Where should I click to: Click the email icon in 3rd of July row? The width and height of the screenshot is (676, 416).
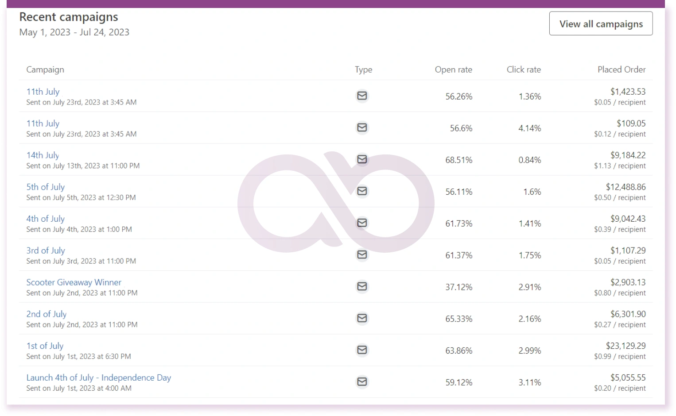[362, 255]
